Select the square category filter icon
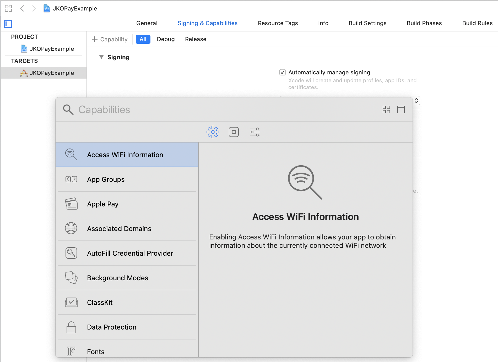The width and height of the screenshot is (498, 362). 234,132
